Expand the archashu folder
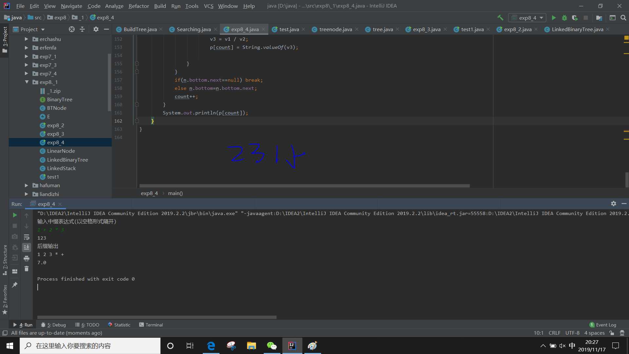Viewport: 629px width, 354px height. 27,39
